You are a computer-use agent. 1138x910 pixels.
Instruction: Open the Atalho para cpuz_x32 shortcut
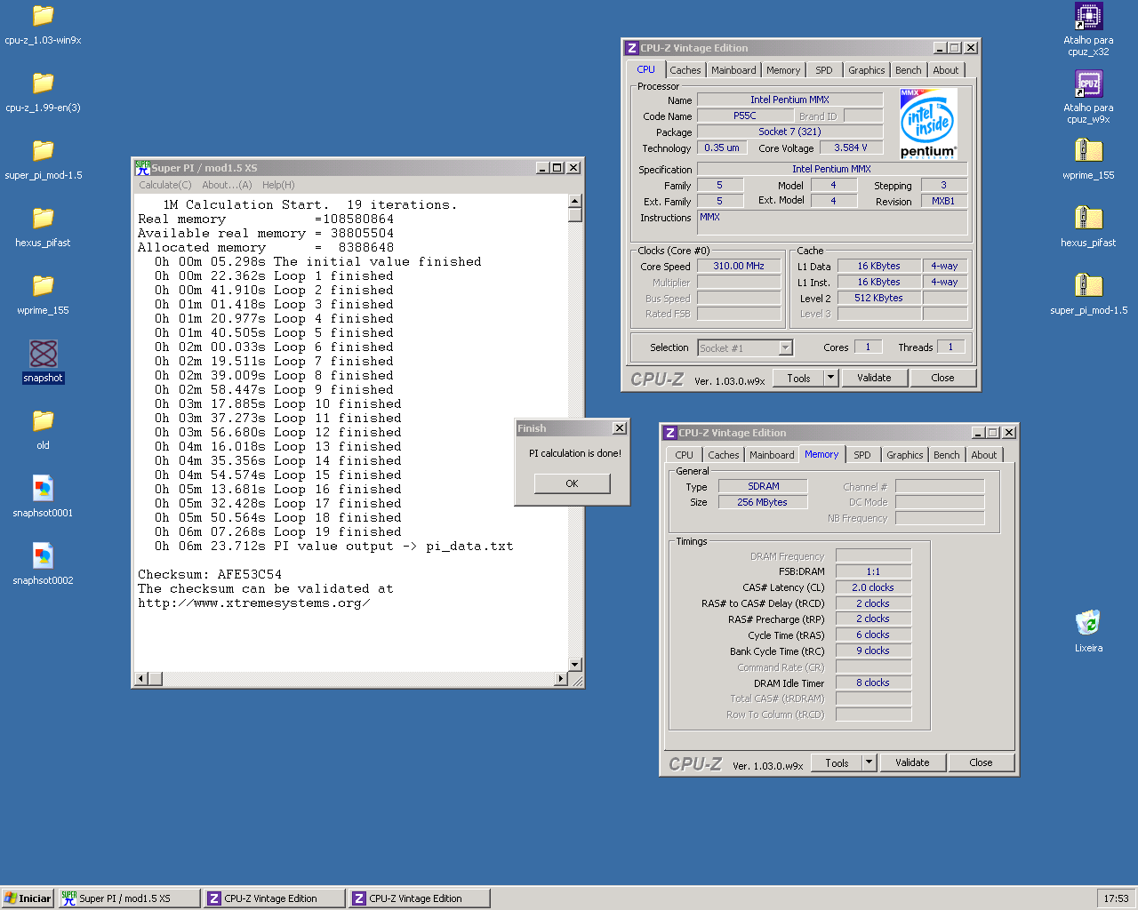click(x=1088, y=16)
